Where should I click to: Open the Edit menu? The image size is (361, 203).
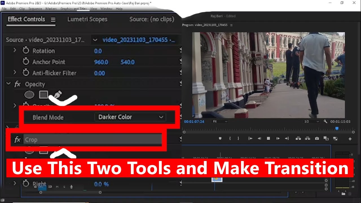pyautogui.click(x=13, y=9)
